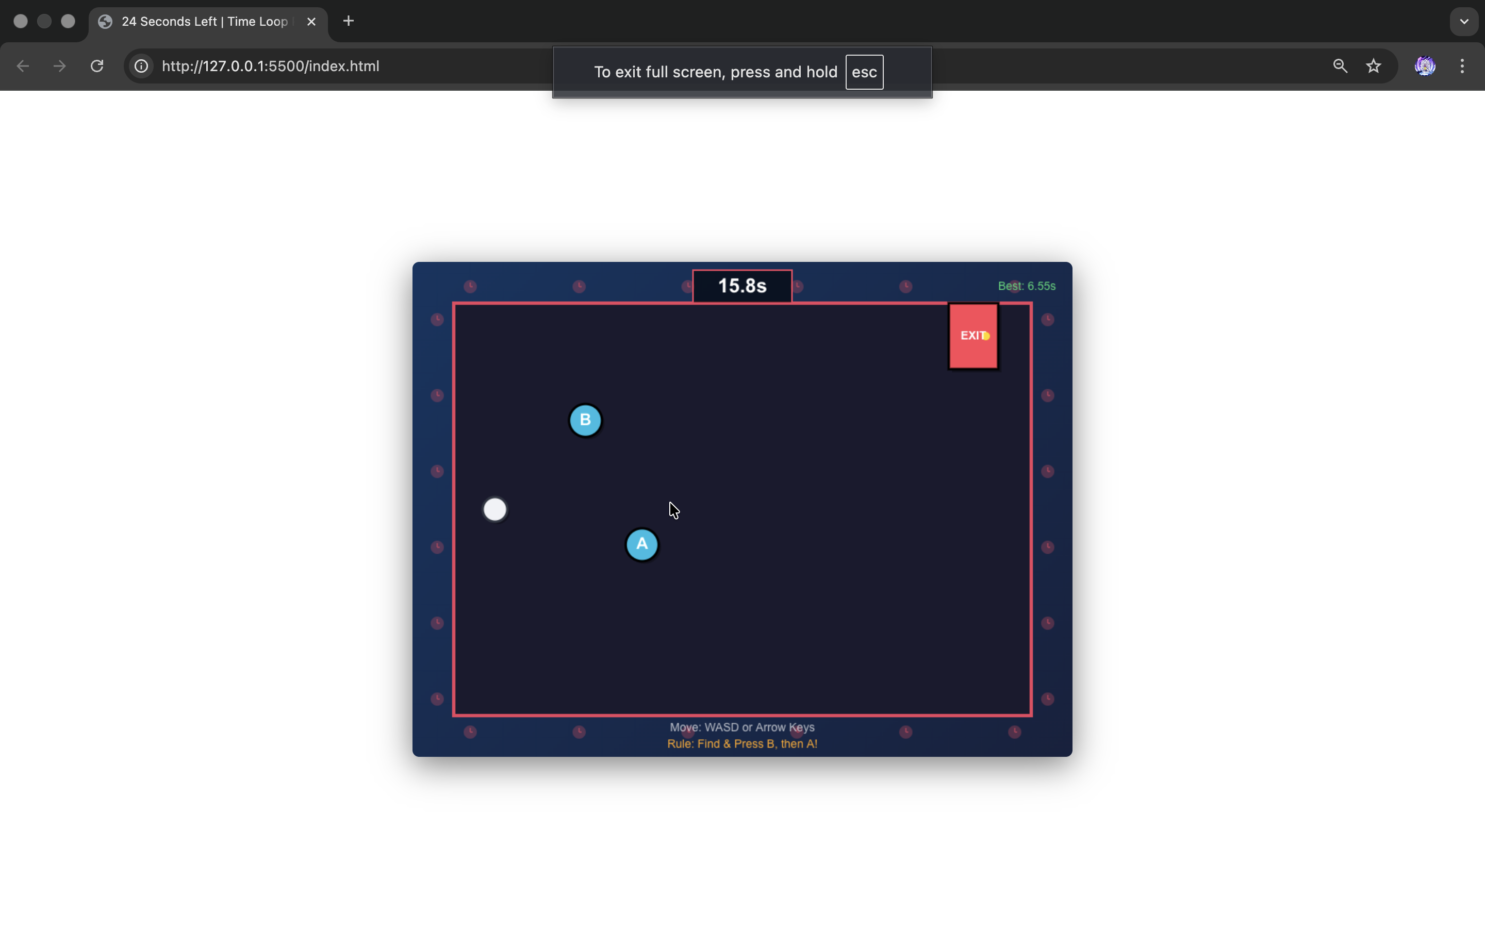Click the browser forward arrow
Image resolution: width=1485 pixels, height=928 pixels.
(59, 65)
